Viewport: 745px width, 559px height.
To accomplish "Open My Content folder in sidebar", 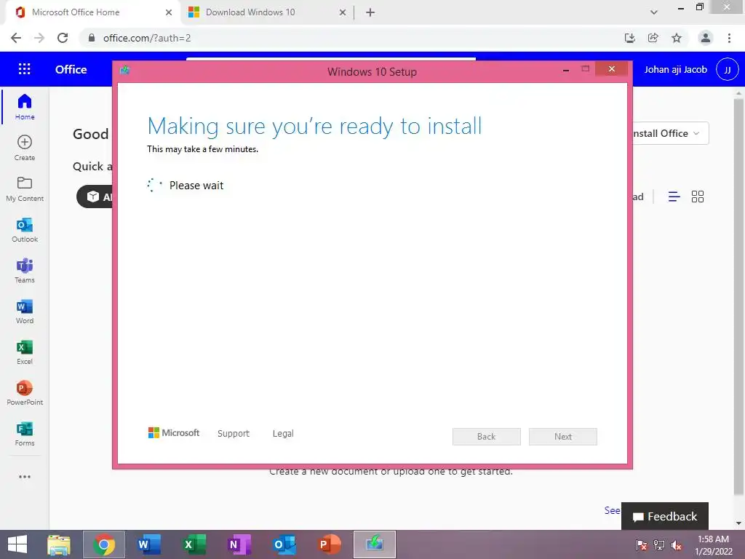I will (25, 189).
